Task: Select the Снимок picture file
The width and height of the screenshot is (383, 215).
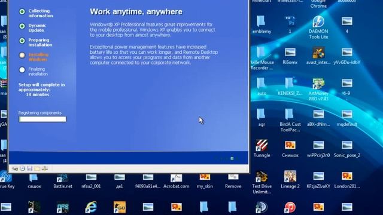Action: click(290, 145)
